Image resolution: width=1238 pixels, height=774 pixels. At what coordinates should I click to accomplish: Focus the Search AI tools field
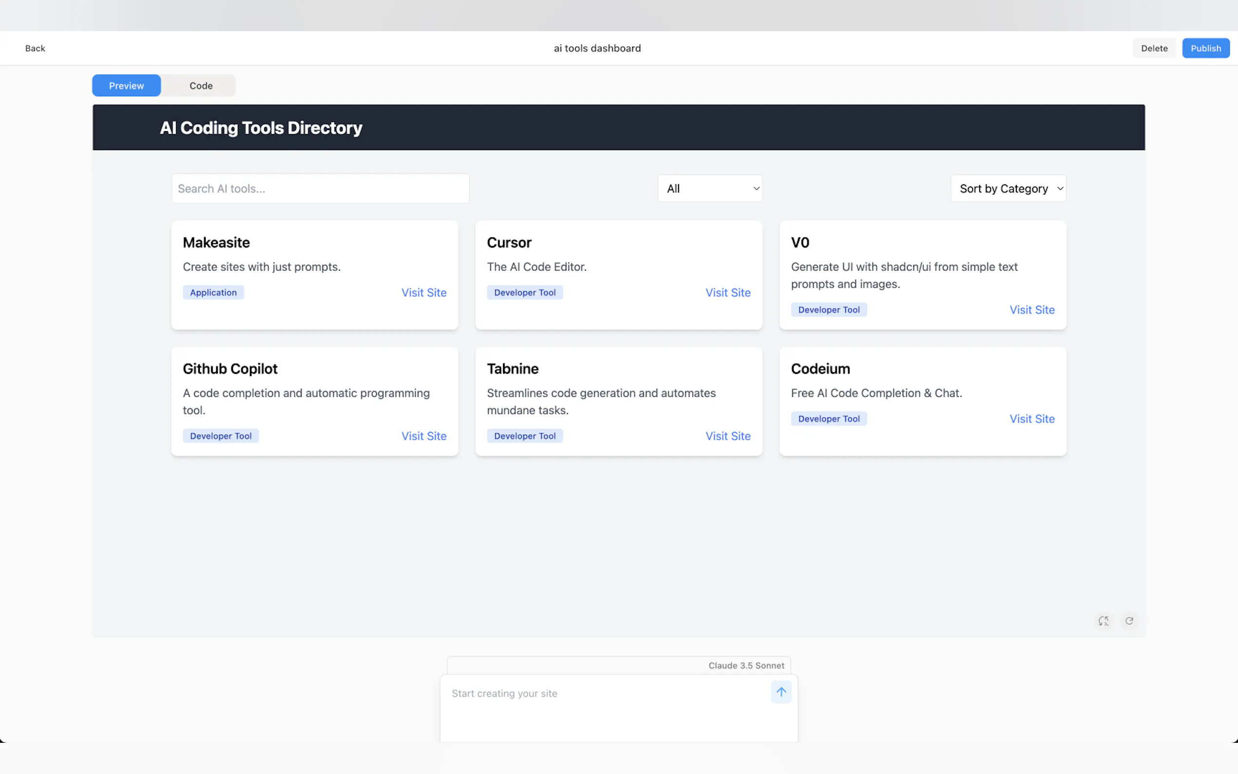[x=320, y=188]
